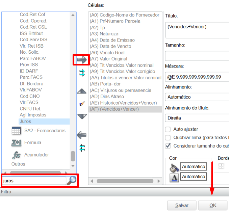This screenshot has width=232, height=213.
Task: Remove selected cell with the left arrow
Action: coord(82,135)
